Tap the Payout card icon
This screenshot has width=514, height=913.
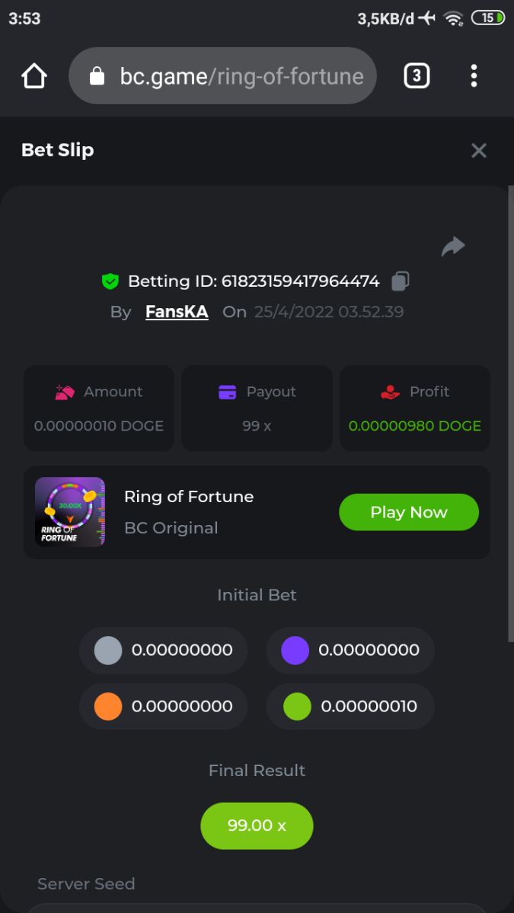pyautogui.click(x=227, y=392)
